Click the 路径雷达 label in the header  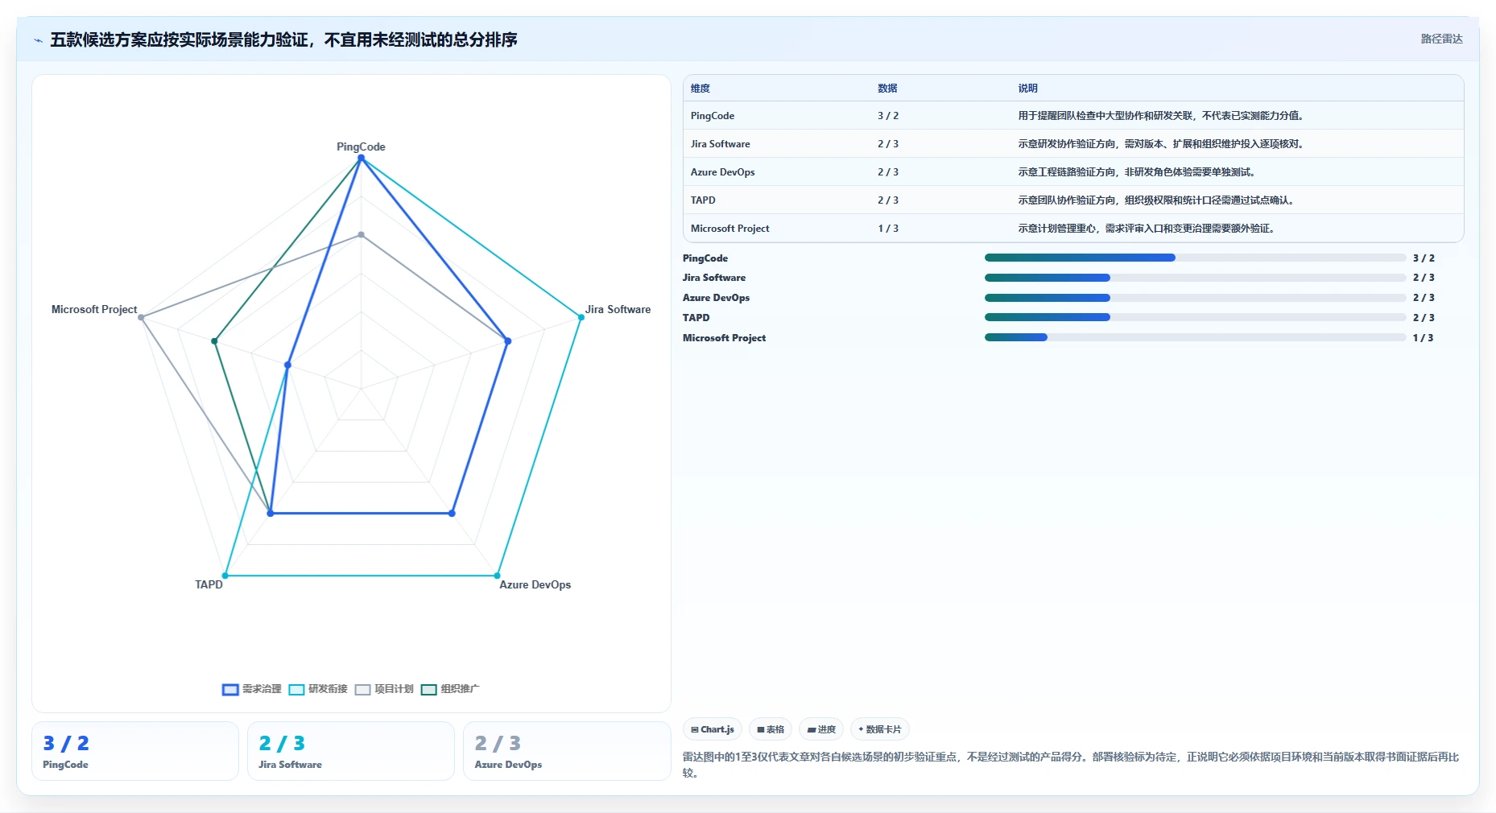click(1441, 39)
